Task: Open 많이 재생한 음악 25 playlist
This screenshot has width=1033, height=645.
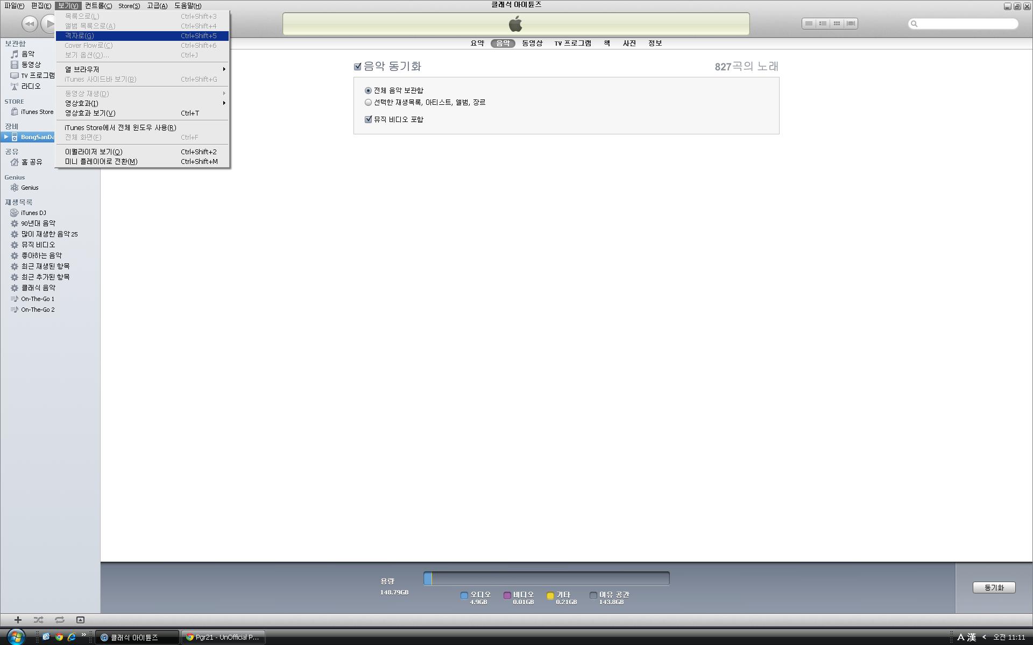Action: pos(49,234)
